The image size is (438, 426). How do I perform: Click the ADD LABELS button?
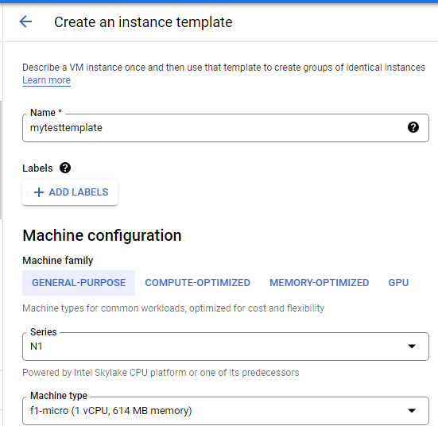tap(70, 192)
